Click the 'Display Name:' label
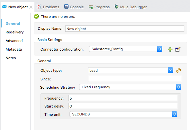The height and width of the screenshot is (130, 190). tap(50, 28)
